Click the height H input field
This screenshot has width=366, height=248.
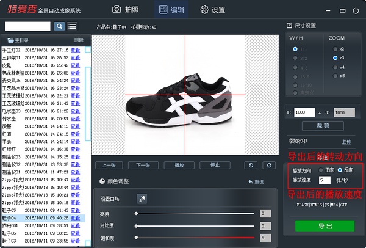tap(344, 112)
